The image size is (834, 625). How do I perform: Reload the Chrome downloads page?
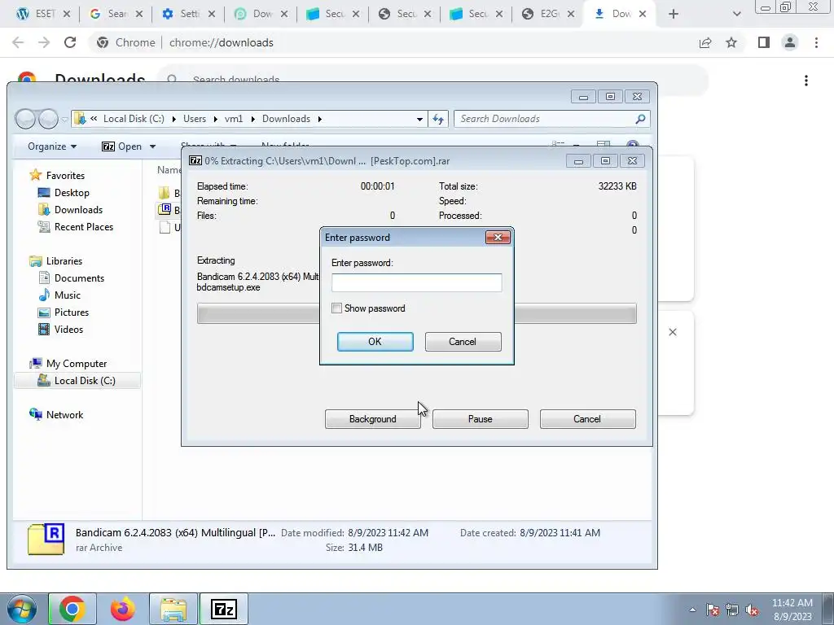pyautogui.click(x=70, y=42)
